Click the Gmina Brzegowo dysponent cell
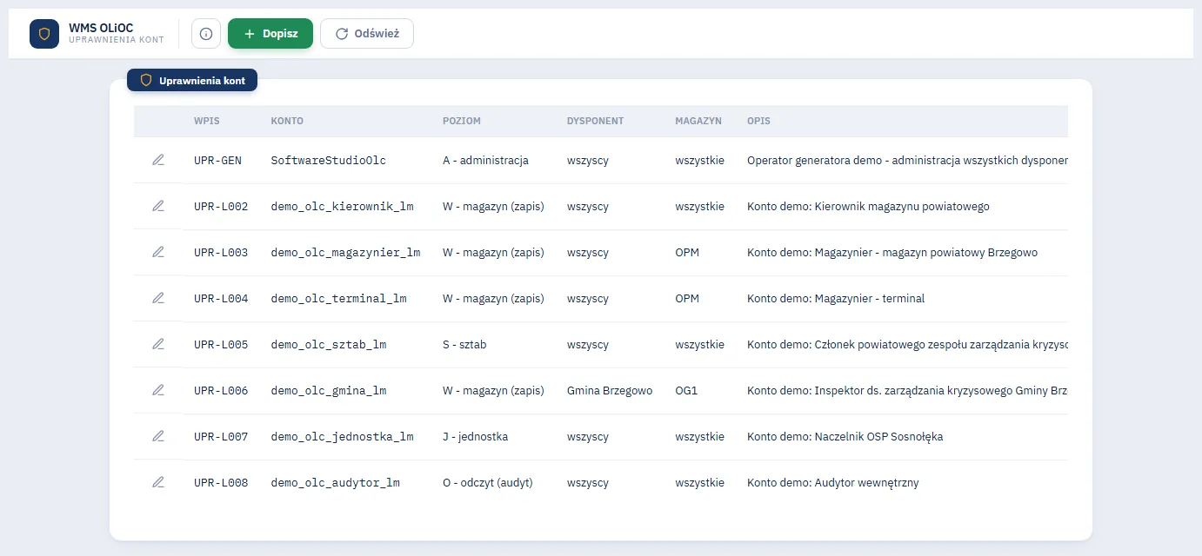The image size is (1202, 556). 610,391
